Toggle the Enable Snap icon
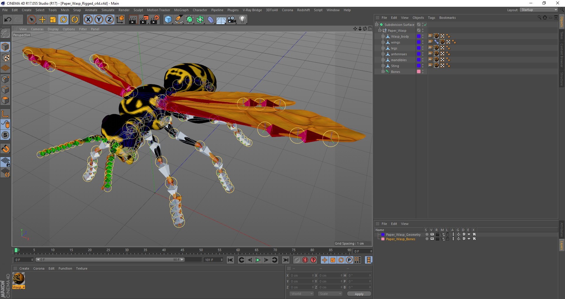 (x=5, y=149)
